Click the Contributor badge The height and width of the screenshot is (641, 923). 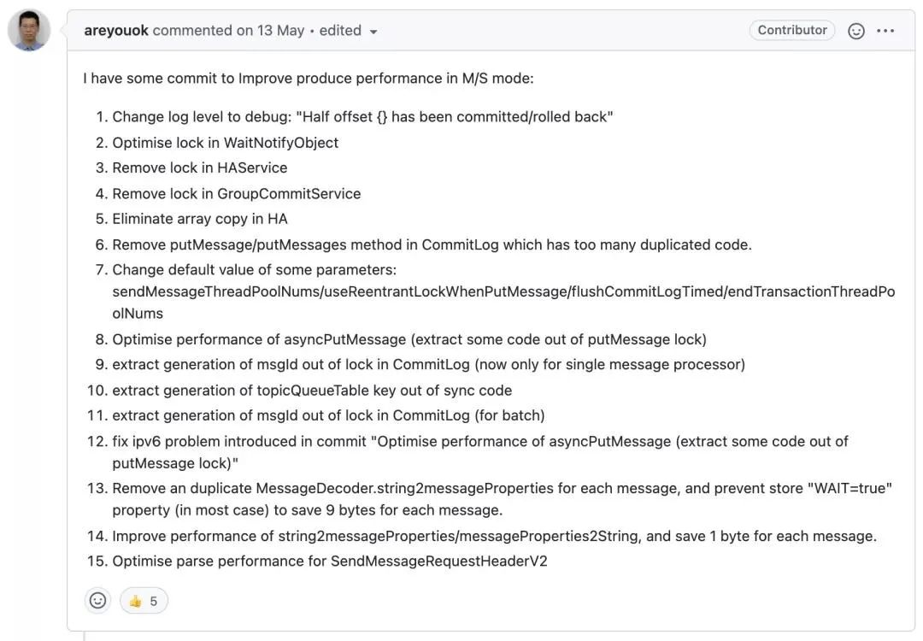pos(792,30)
